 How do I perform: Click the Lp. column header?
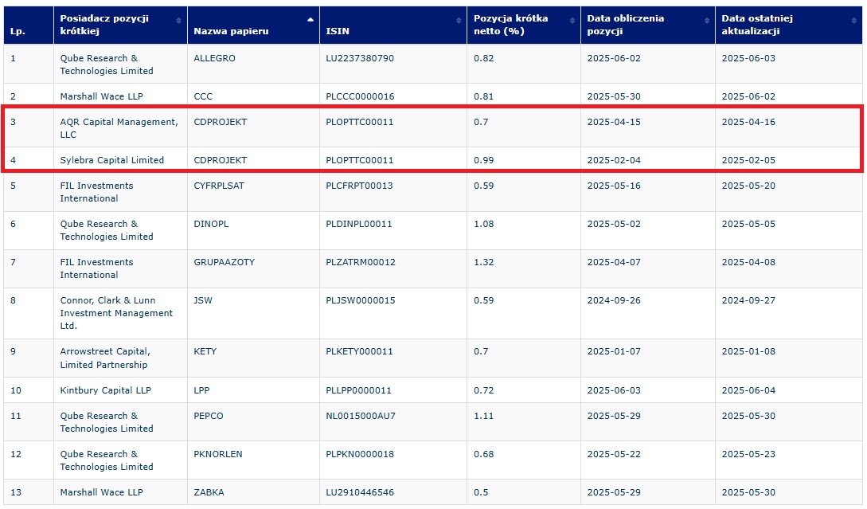[17, 31]
